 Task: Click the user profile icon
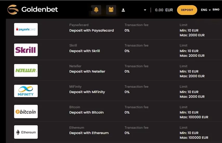coord(123,10)
